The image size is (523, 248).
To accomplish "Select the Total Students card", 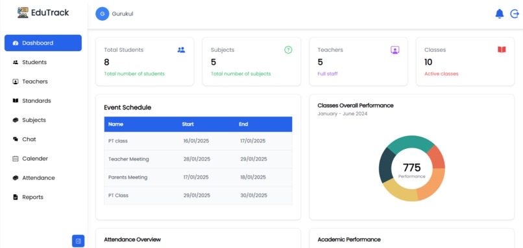I will coord(145,62).
